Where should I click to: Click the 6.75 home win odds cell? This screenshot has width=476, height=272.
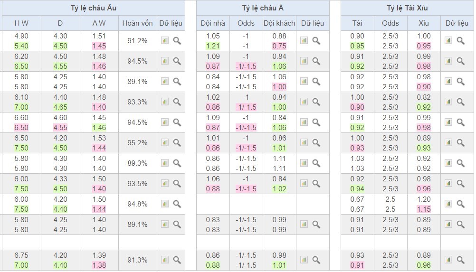21,255
